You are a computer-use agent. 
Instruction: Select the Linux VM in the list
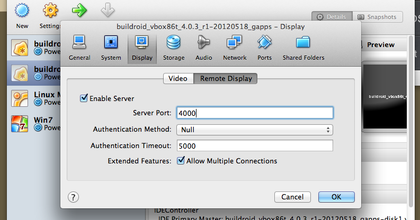[x=34, y=98]
